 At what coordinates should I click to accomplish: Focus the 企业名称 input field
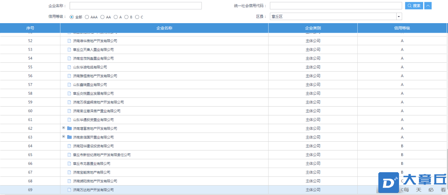pyautogui.click(x=135, y=6)
